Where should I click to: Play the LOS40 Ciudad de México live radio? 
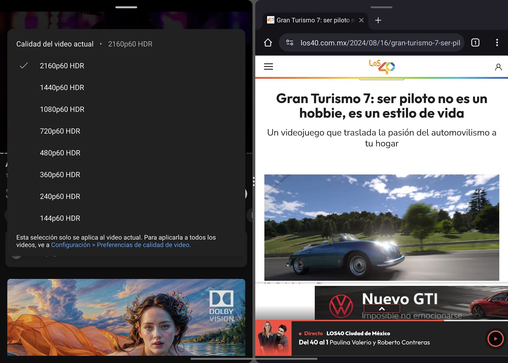click(x=495, y=339)
